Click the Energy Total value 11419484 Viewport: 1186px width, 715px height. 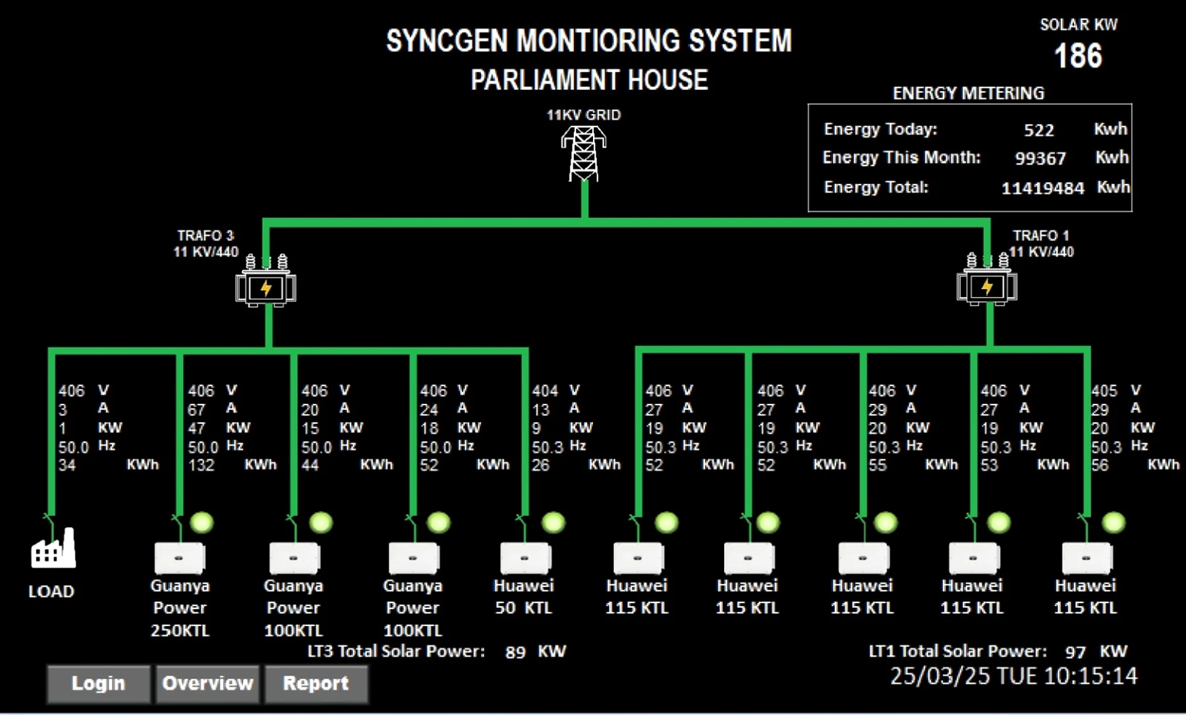pyautogui.click(x=1042, y=188)
